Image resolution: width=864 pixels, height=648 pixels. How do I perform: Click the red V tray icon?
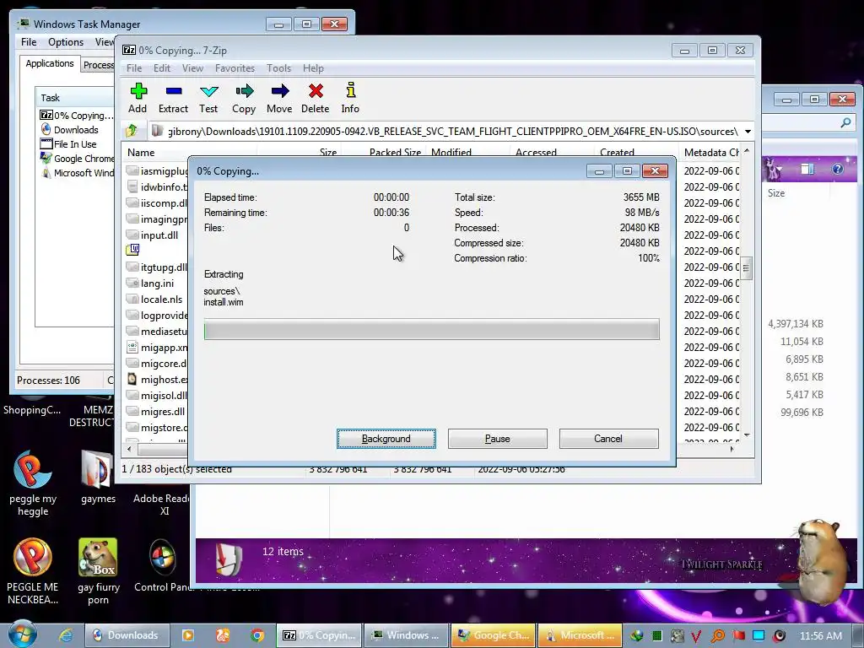point(696,636)
